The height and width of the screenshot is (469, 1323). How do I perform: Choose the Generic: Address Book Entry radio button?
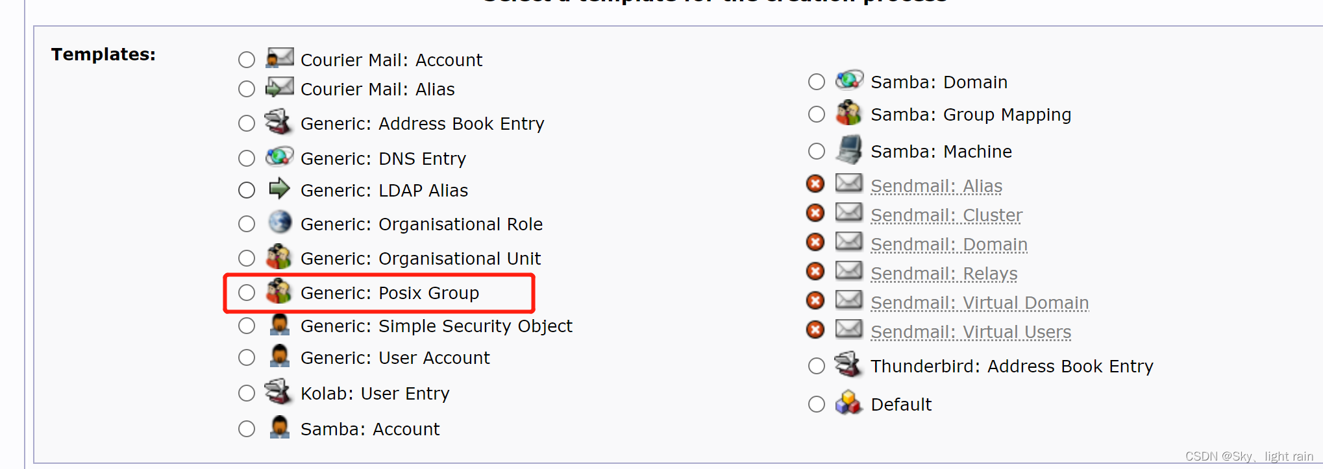coord(247,123)
